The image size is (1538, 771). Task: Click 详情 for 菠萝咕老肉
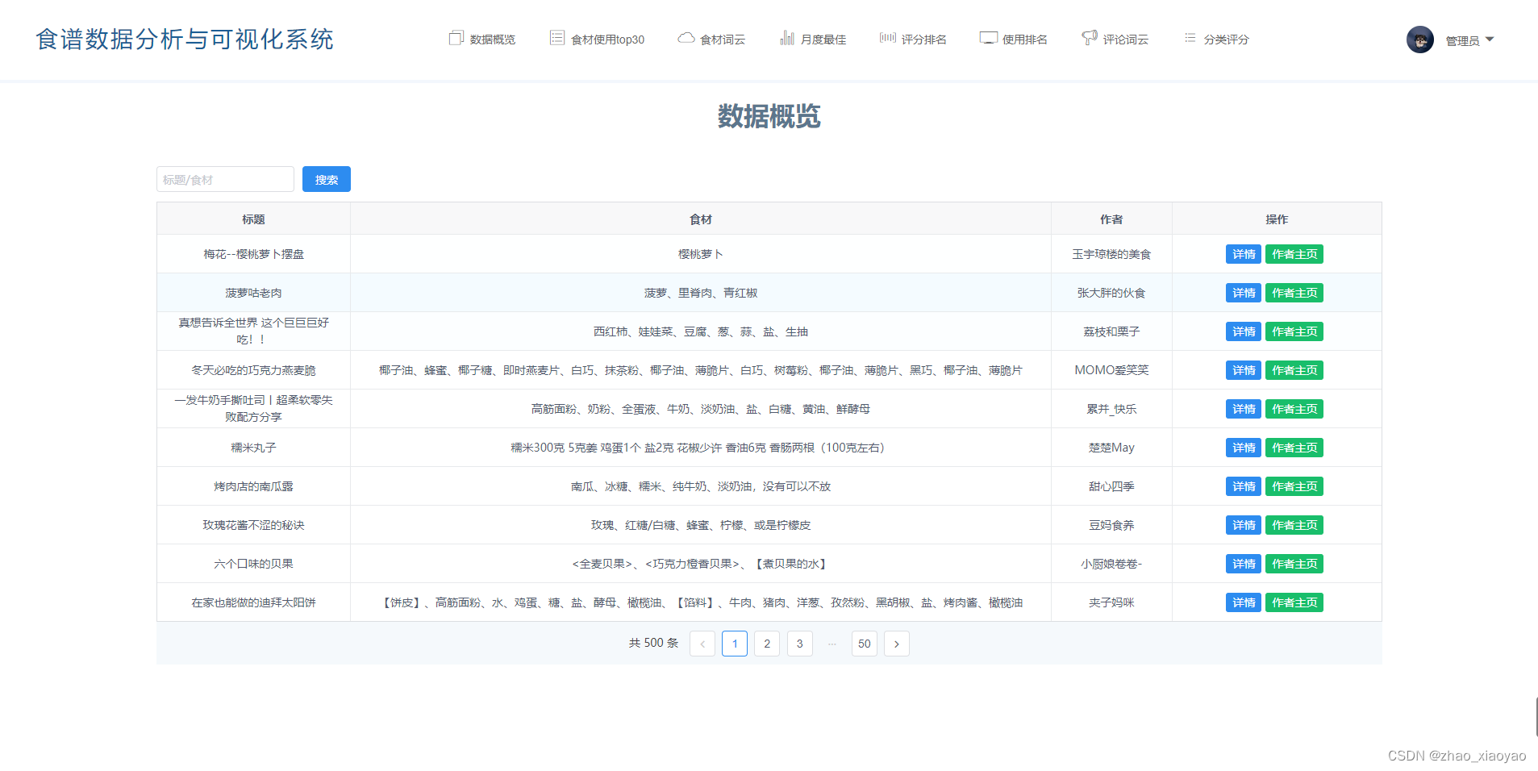(1244, 293)
